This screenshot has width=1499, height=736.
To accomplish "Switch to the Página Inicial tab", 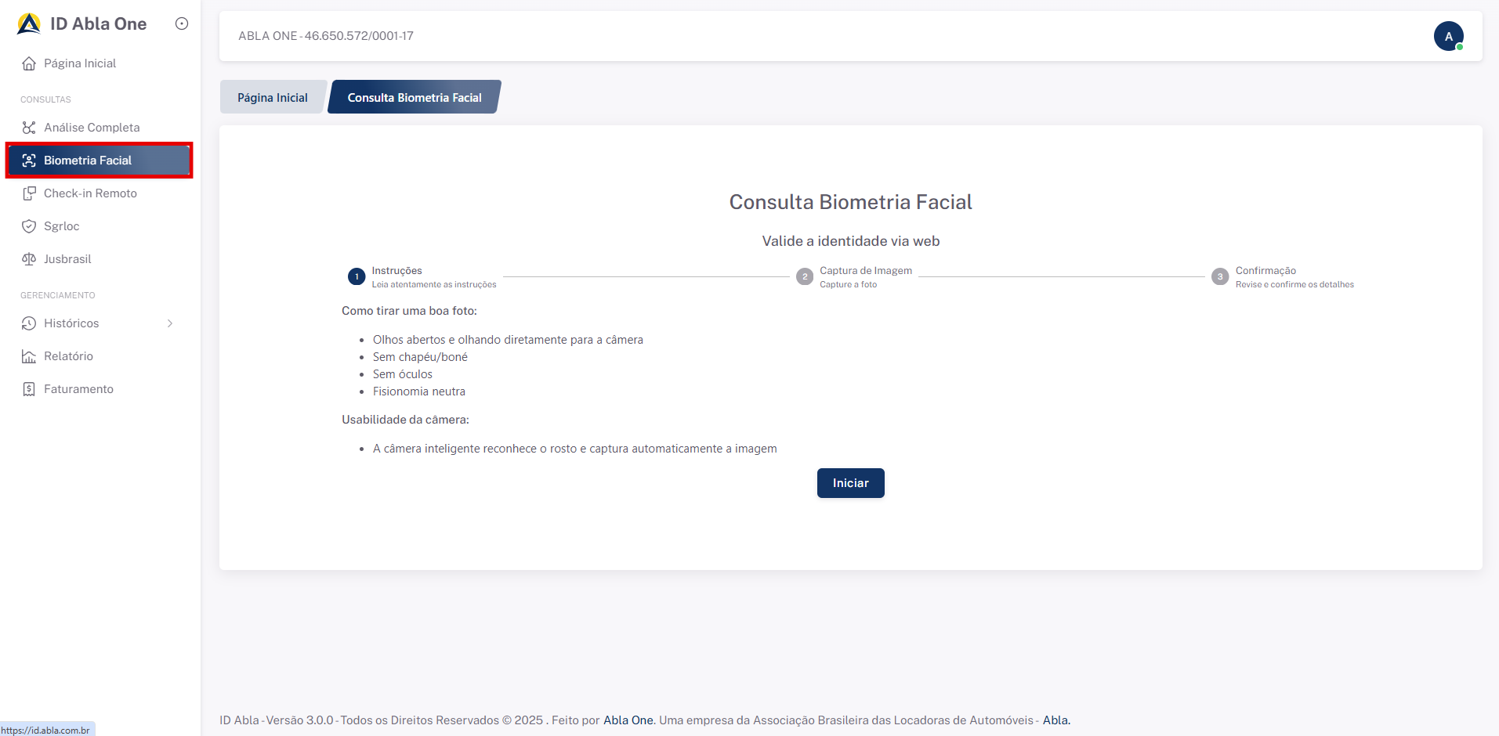I will tap(273, 98).
